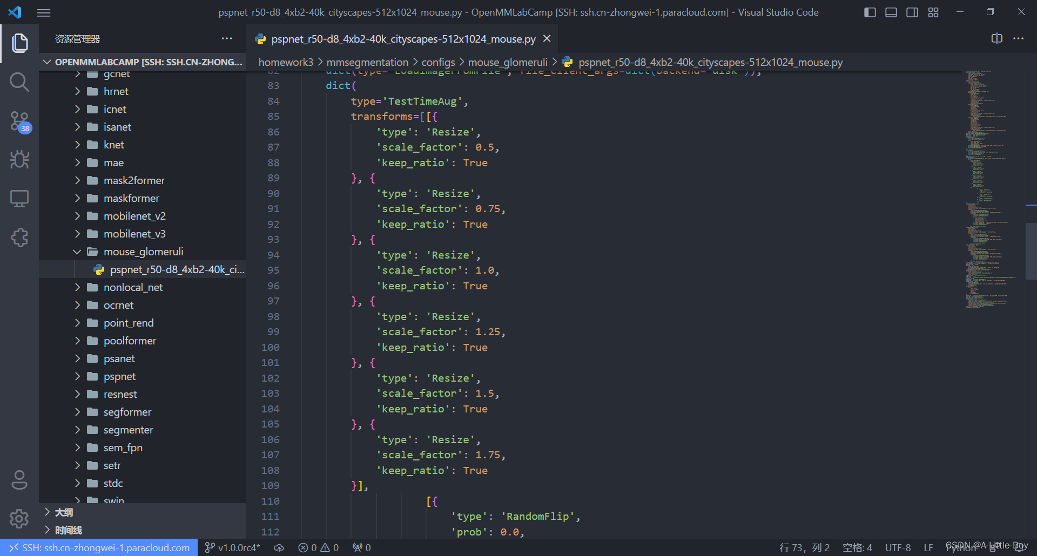Image resolution: width=1037 pixels, height=556 pixels.
Task: Select the mobilenet_v2 folder
Action: tap(143, 216)
